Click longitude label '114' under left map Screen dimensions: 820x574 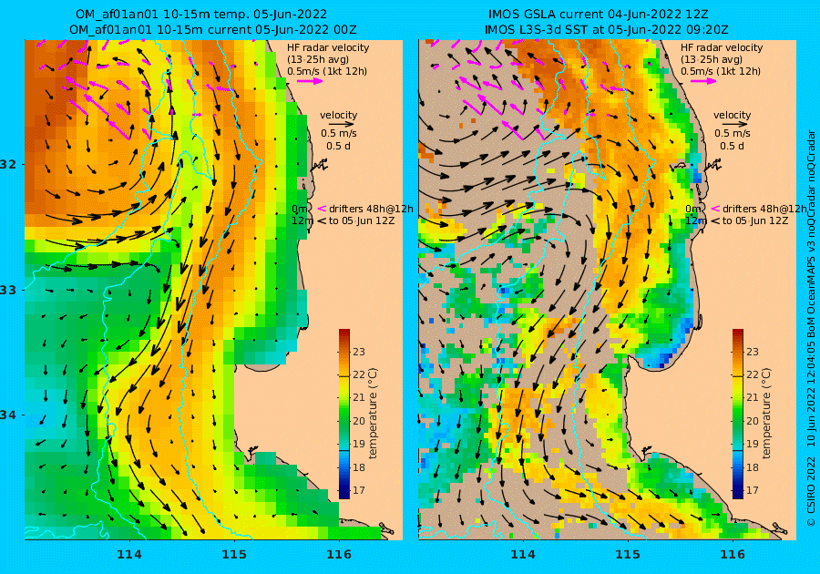click(x=129, y=555)
